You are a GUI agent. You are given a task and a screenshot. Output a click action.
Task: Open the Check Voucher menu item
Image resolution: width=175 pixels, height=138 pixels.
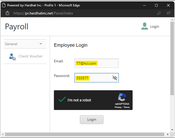click(25, 56)
